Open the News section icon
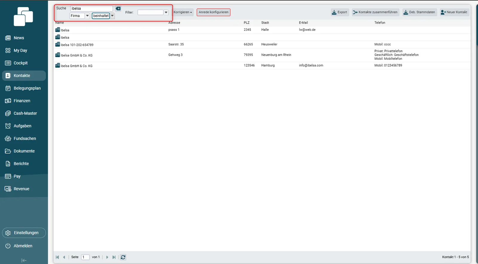Viewport: 478px width, 264px height. coord(8,38)
